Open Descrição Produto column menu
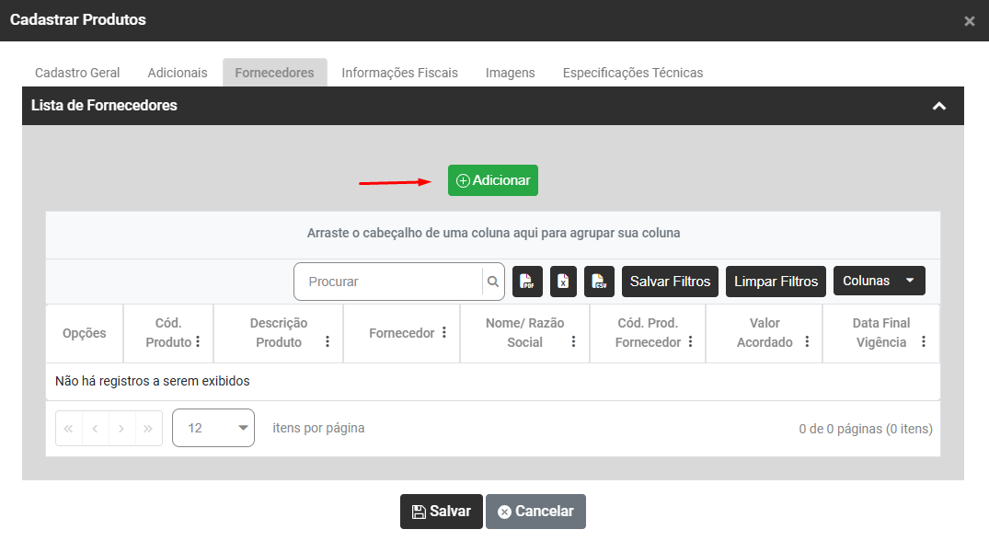This screenshot has width=989, height=541. 328,341
